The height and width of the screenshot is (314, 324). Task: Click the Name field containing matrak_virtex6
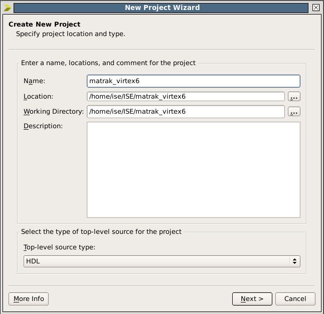click(x=193, y=81)
